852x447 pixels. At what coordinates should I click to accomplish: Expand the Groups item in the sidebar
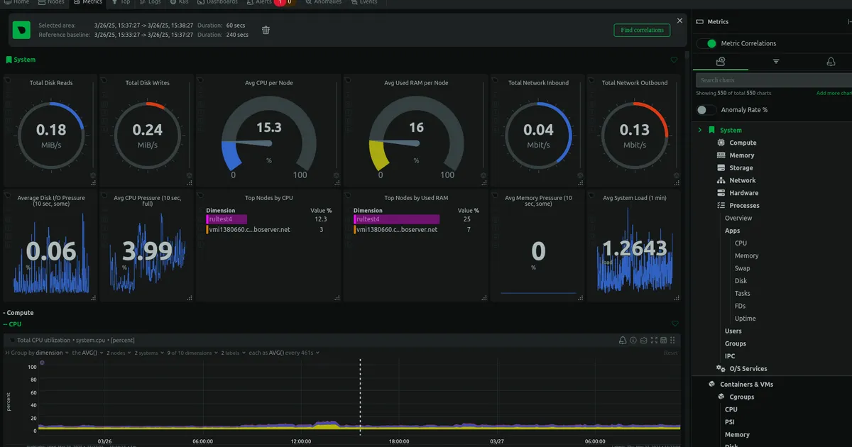point(735,343)
